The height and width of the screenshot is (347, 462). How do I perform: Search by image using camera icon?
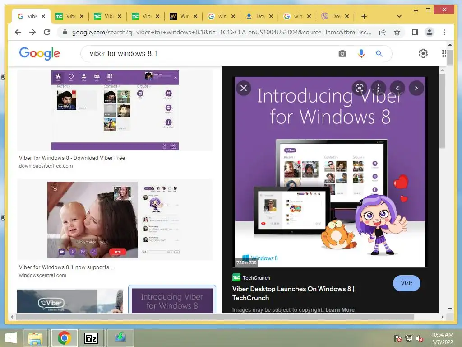click(x=342, y=54)
